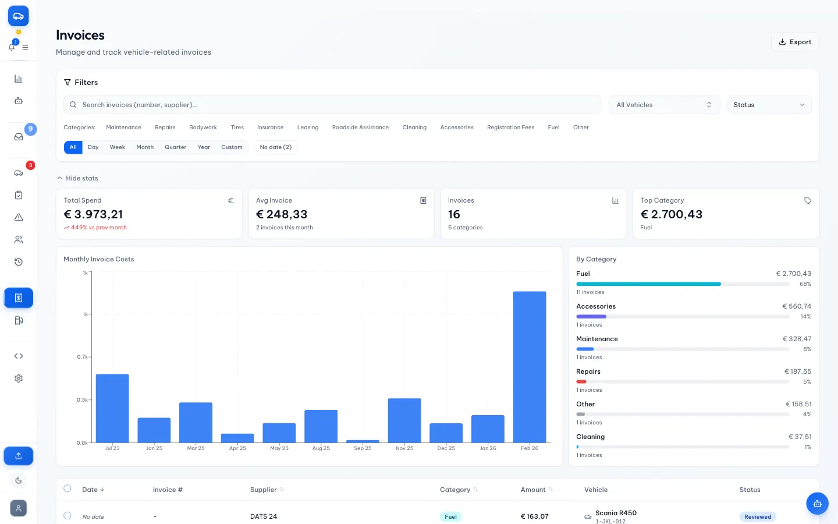Click the search invoices input field
Viewport: 838px width, 524px height.
tap(332, 105)
